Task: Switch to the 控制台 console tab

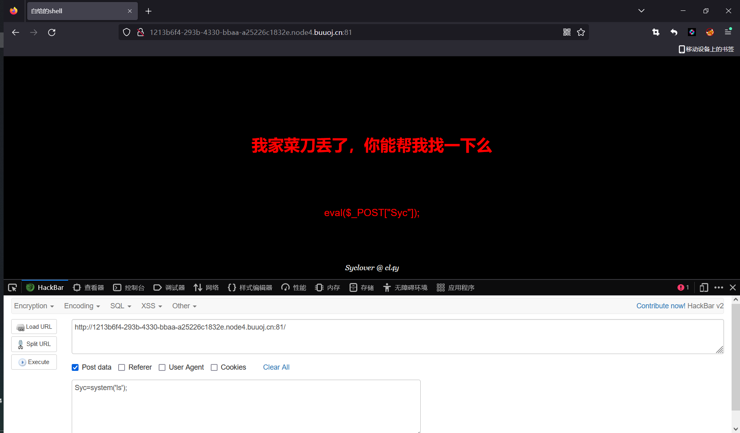Action: tap(129, 287)
